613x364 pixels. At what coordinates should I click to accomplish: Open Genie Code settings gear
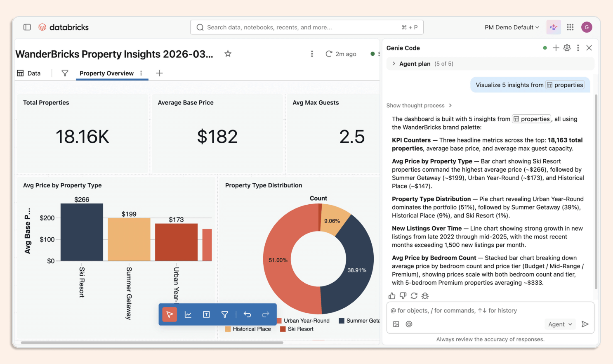click(567, 48)
